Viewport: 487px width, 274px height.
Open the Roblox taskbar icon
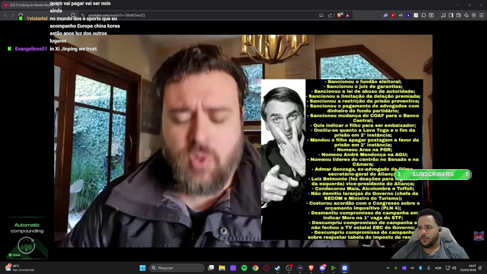(x=344, y=268)
